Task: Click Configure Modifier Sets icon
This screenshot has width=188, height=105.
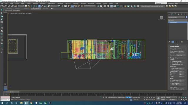Action: pos(182,42)
